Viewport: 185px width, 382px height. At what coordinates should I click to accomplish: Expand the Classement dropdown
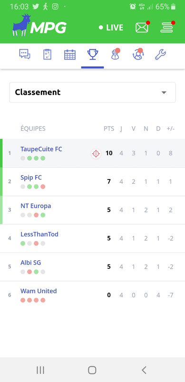click(x=92, y=92)
